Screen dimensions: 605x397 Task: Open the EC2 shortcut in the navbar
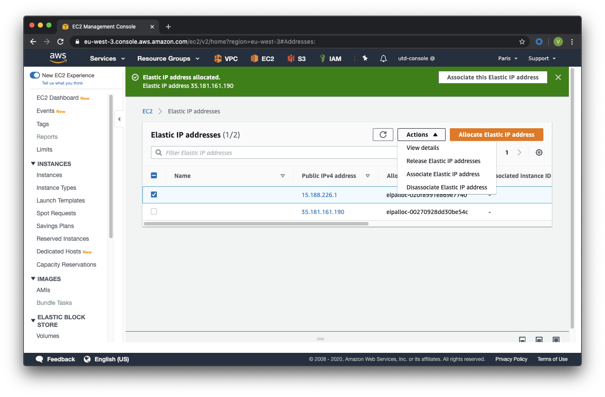[x=262, y=59]
